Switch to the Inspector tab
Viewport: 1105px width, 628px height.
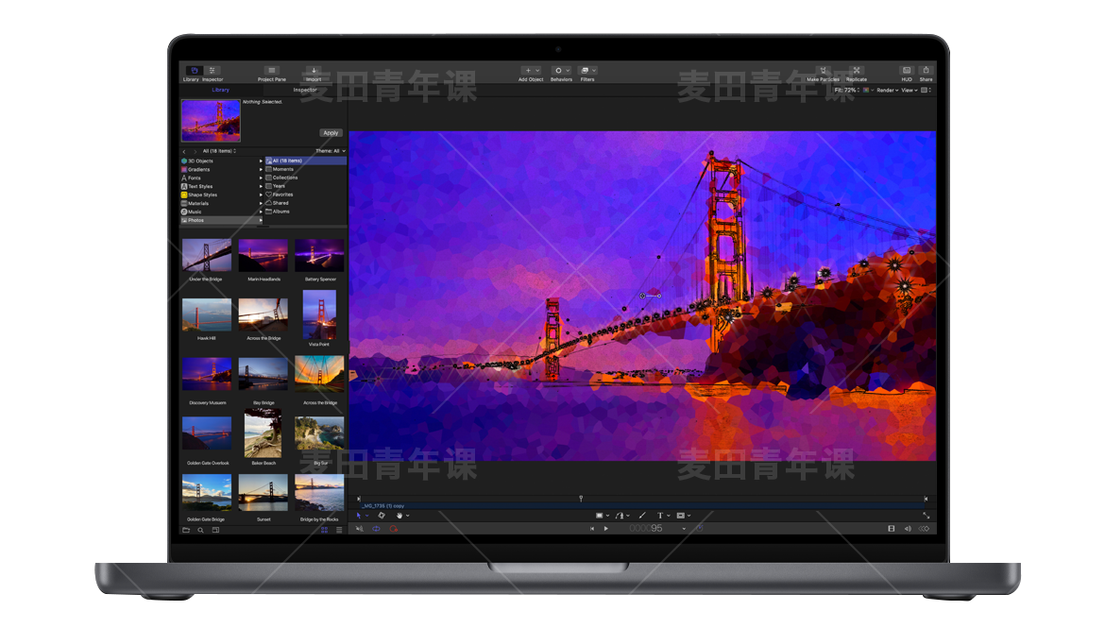coord(304,91)
